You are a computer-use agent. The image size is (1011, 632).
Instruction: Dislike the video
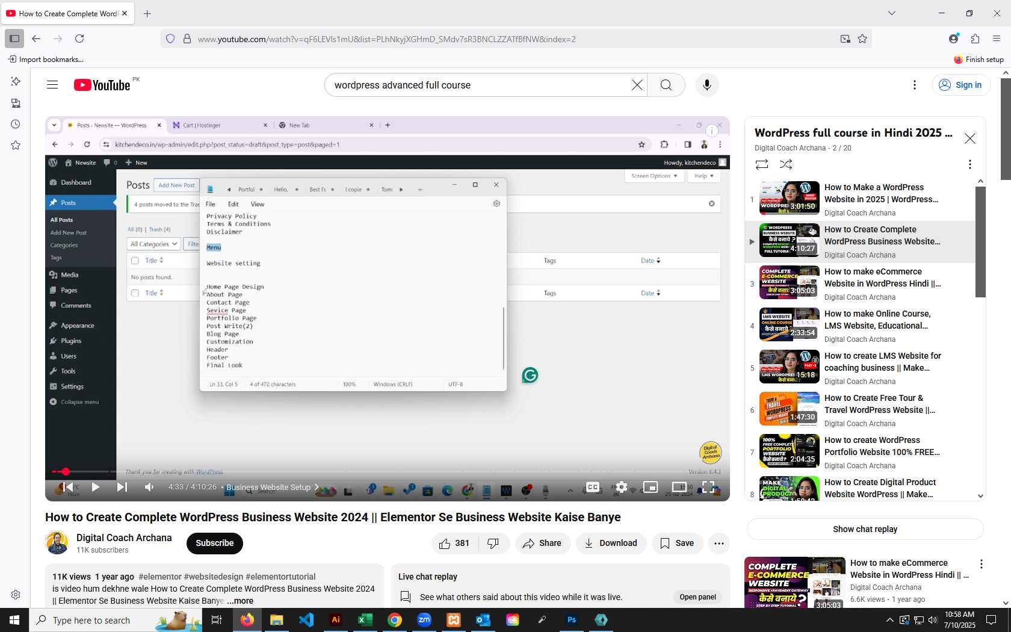click(493, 543)
